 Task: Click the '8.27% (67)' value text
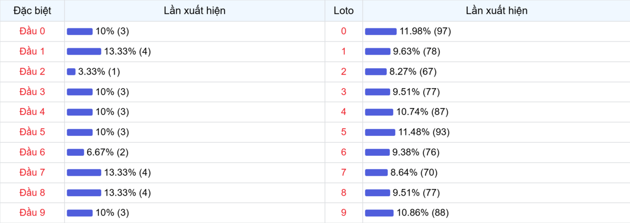pos(415,71)
